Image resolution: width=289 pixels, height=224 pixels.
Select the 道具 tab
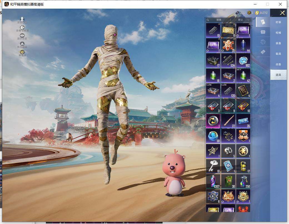click(278, 75)
